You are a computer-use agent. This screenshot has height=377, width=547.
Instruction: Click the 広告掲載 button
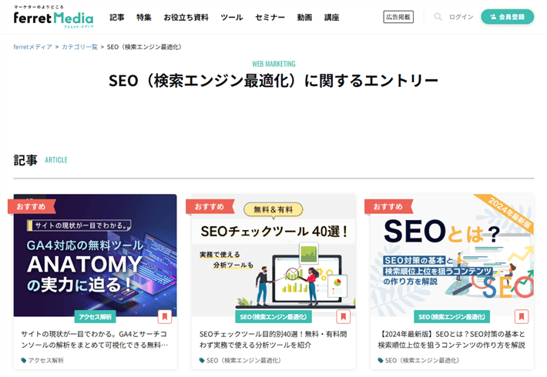pos(398,17)
